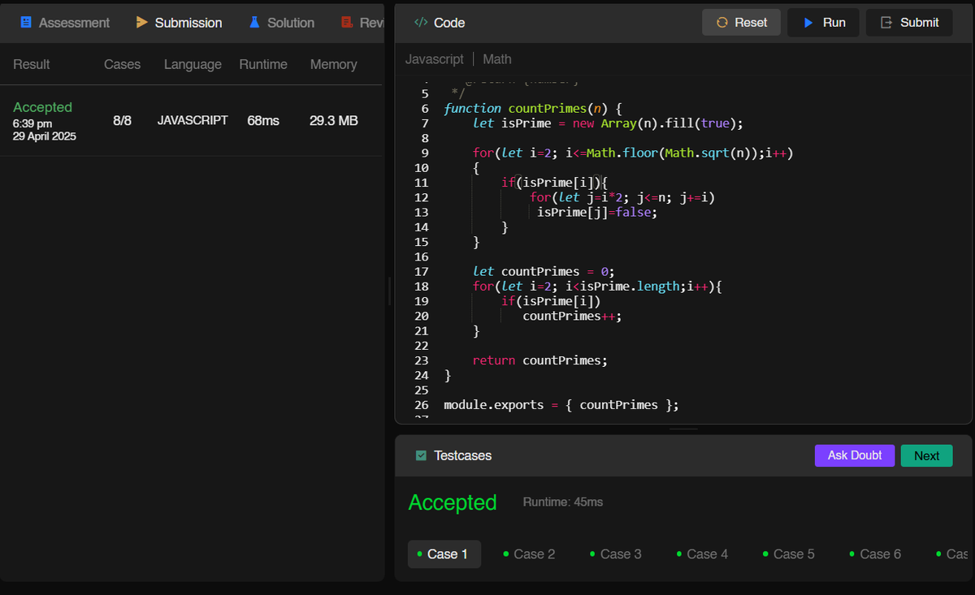
Task: Toggle the Testcases checkbox icon
Action: [421, 455]
